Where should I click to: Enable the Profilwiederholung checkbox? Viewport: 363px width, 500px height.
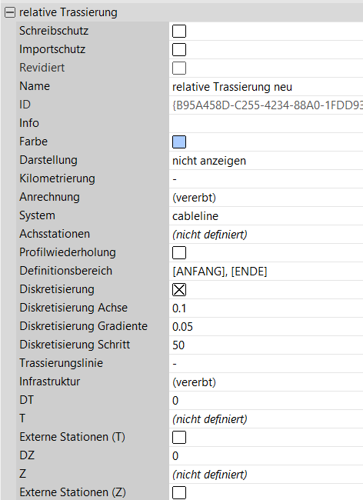[x=179, y=253]
